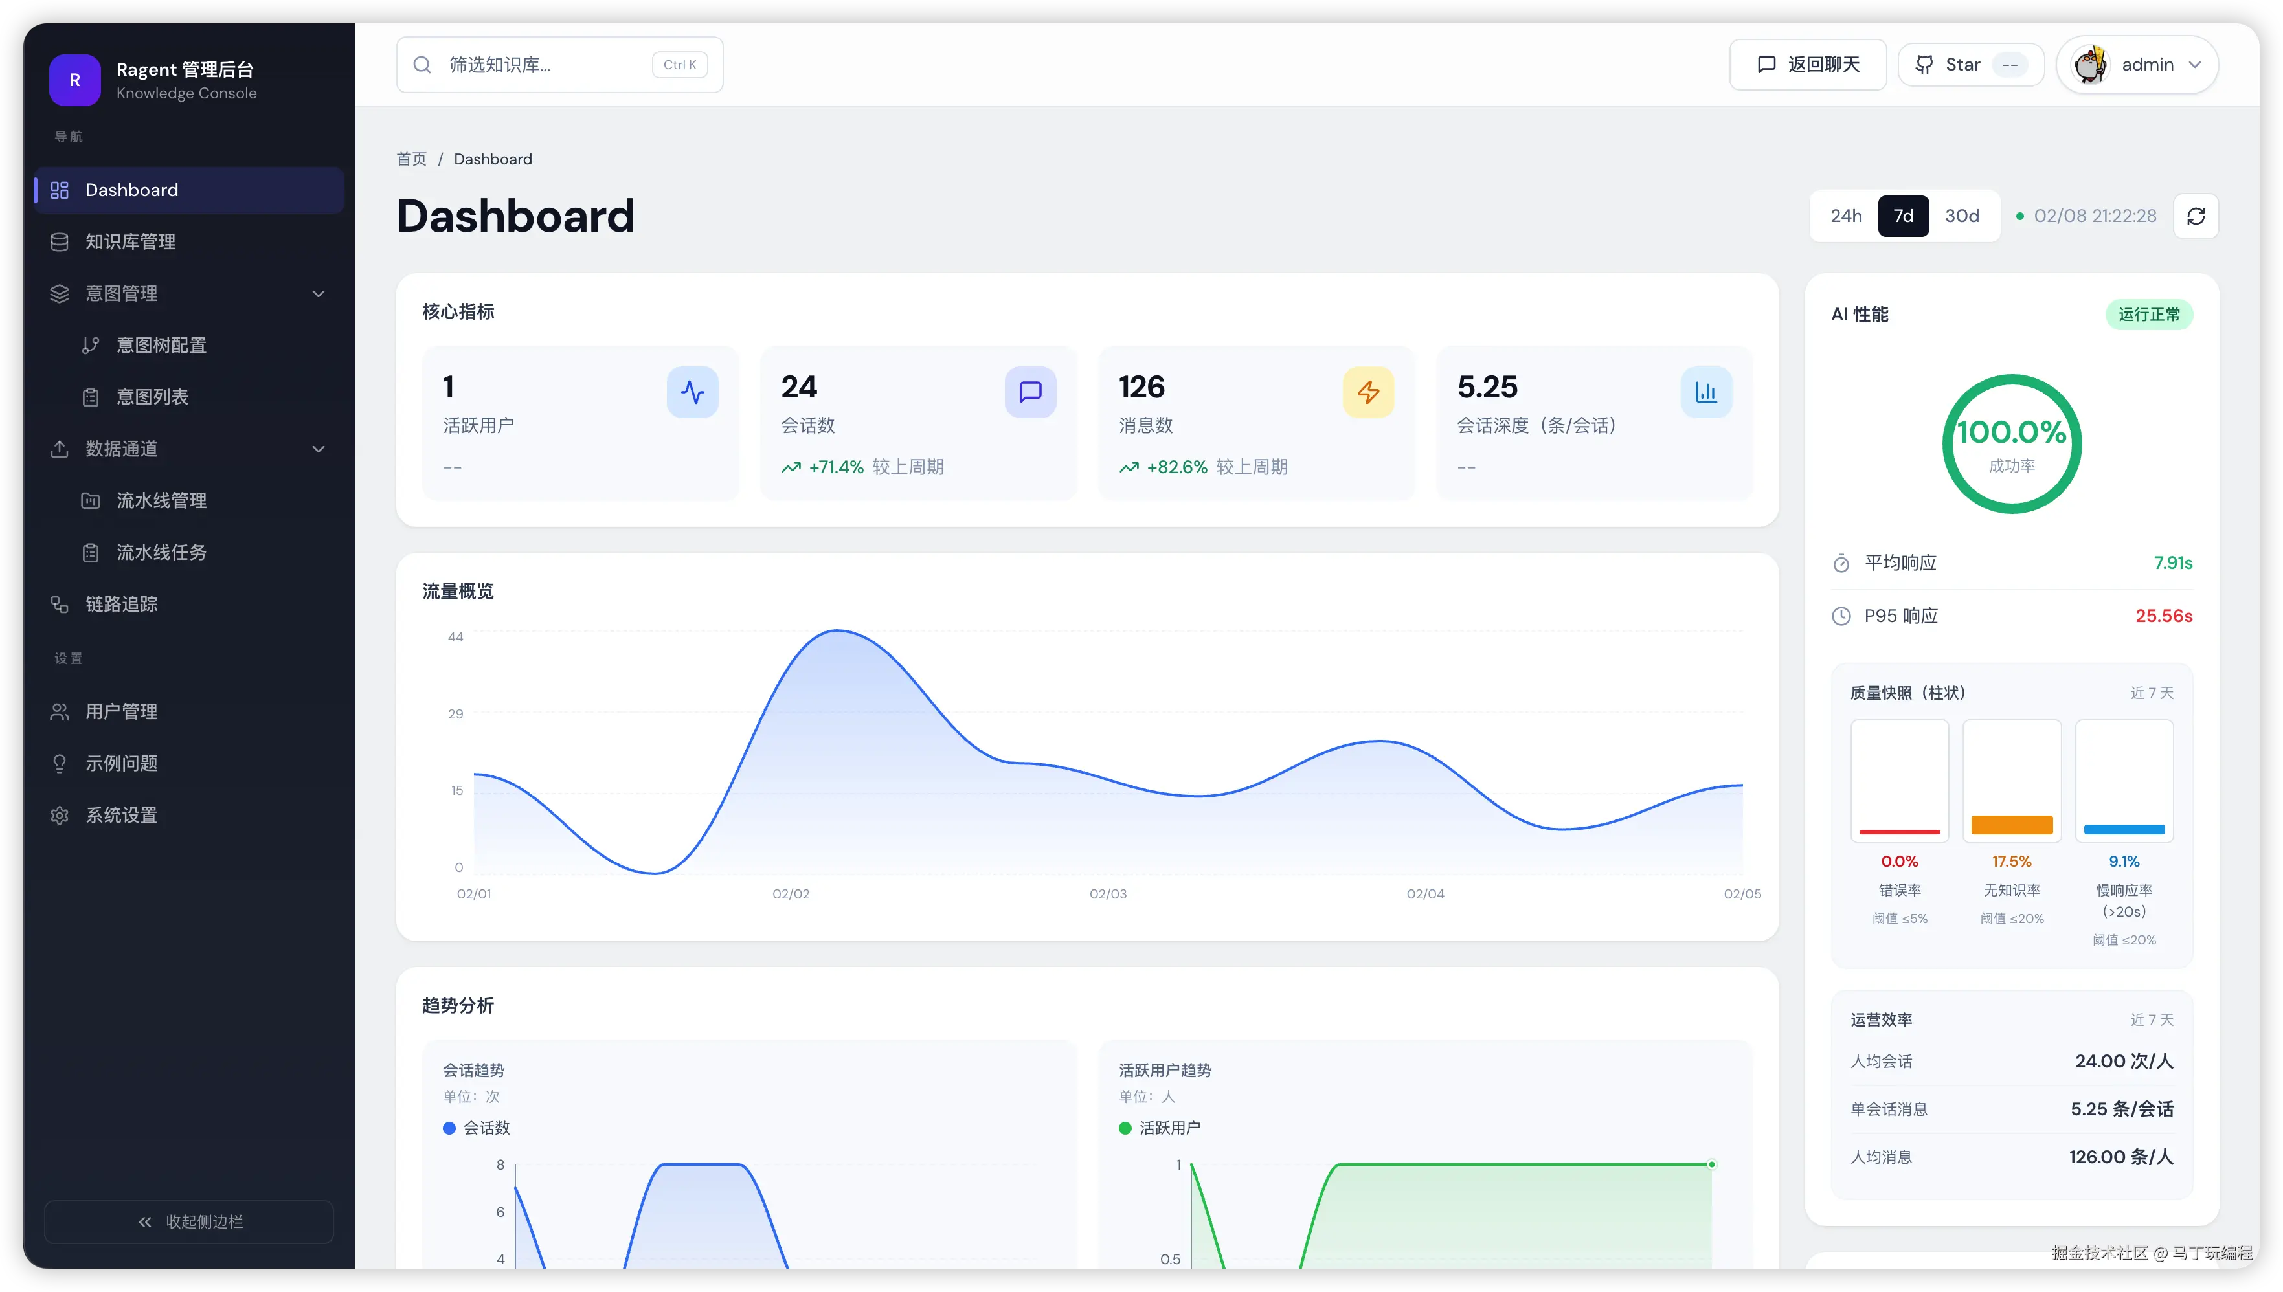This screenshot has width=2283, height=1292.
Task: Go to 链路追踪 page
Action: [120, 605]
